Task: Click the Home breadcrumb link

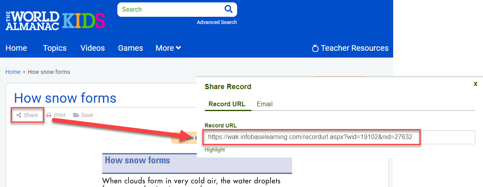Action: coord(13,72)
